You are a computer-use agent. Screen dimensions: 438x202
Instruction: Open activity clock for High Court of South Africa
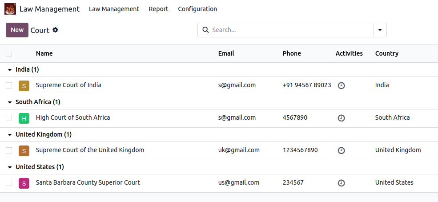coord(341,118)
